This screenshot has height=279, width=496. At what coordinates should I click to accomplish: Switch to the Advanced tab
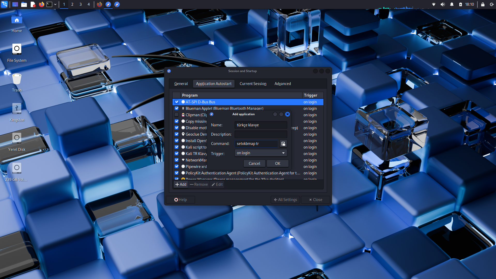(x=283, y=84)
